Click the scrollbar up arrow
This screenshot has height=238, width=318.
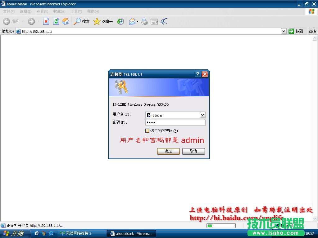(315, 38)
